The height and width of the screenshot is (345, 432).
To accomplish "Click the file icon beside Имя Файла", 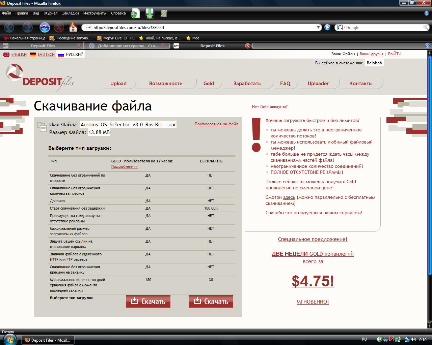I will tap(42, 127).
